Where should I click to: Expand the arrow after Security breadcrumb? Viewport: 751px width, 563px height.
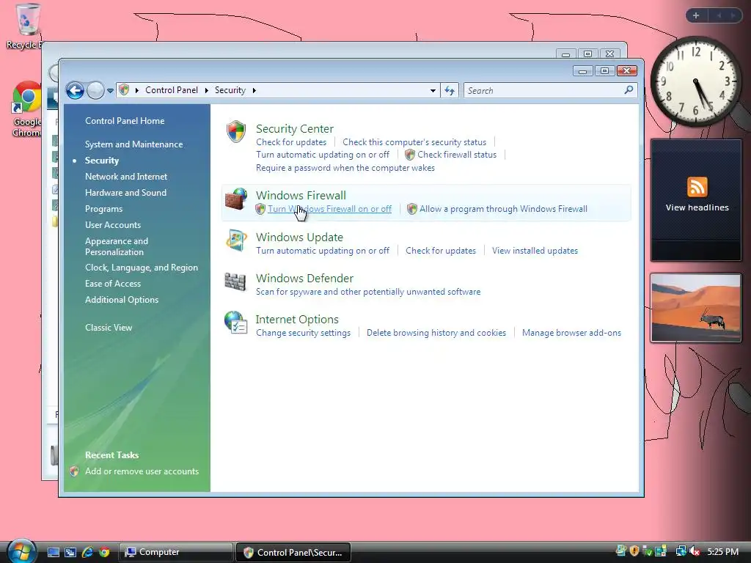(x=254, y=90)
